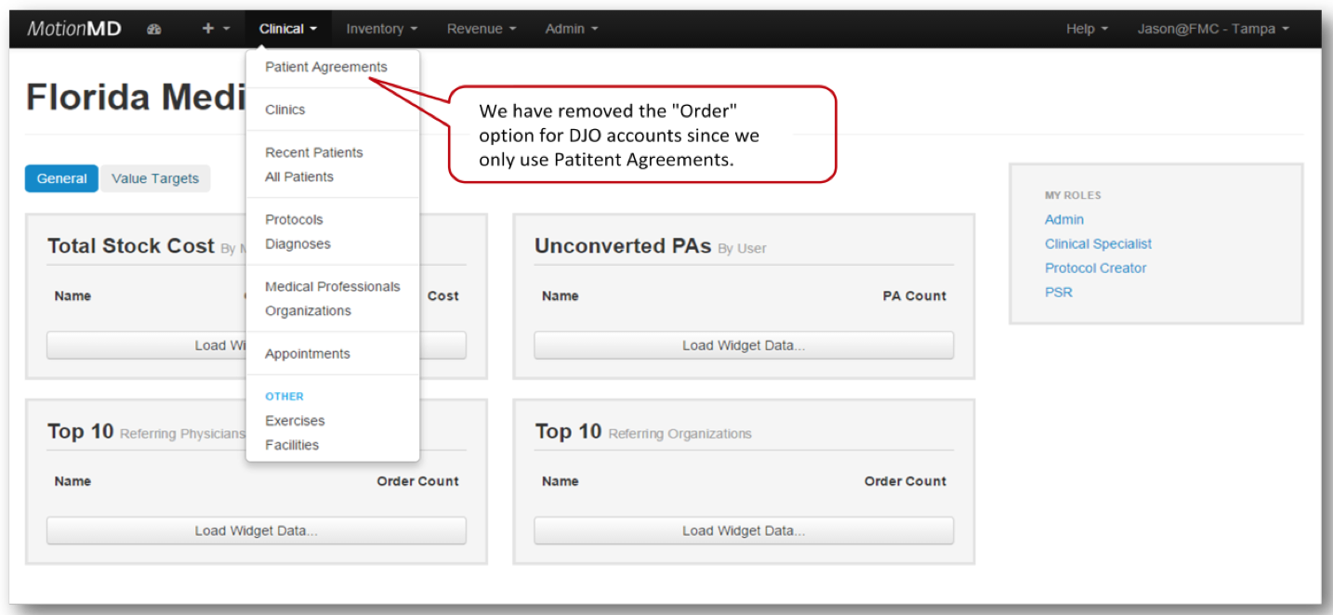1333x615 pixels.
Task: Open the Revenue dropdown menu
Action: tap(481, 29)
